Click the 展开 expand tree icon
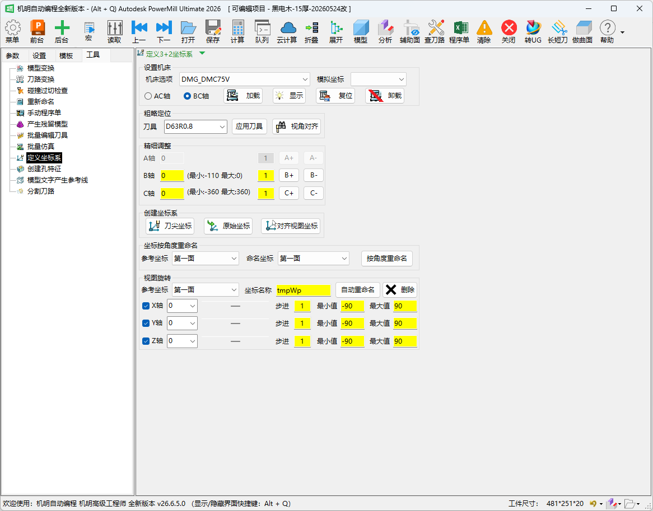653x511 pixels. pyautogui.click(x=336, y=32)
